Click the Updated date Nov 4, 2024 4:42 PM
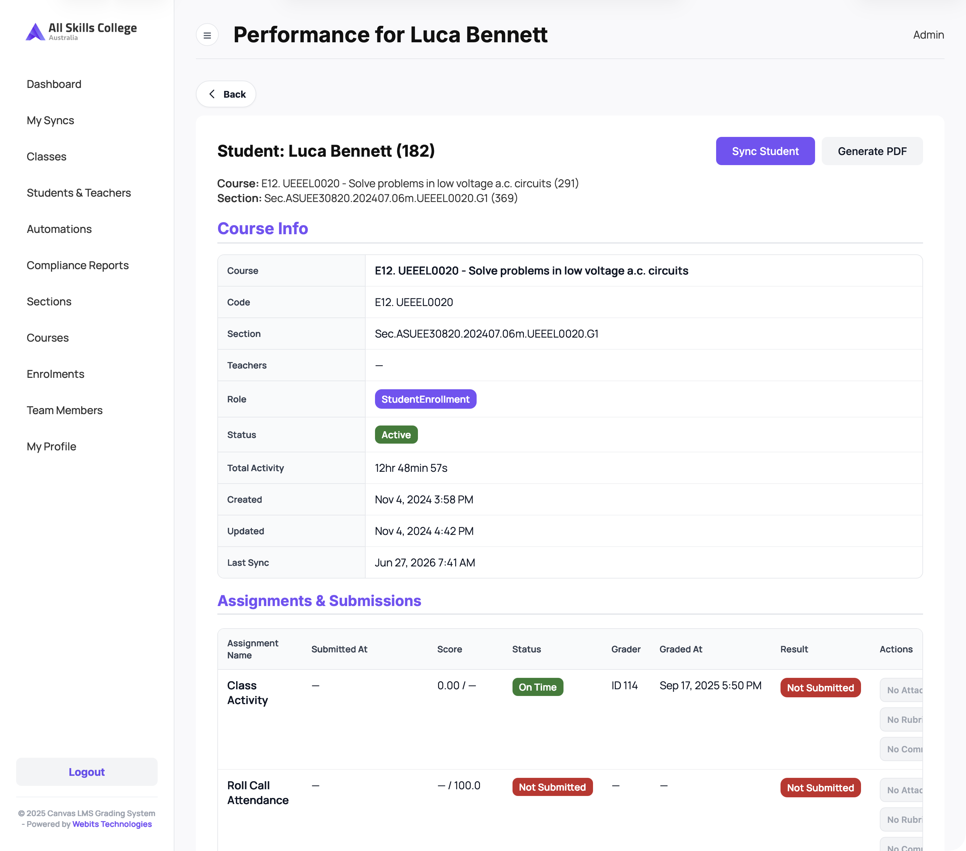 (424, 531)
